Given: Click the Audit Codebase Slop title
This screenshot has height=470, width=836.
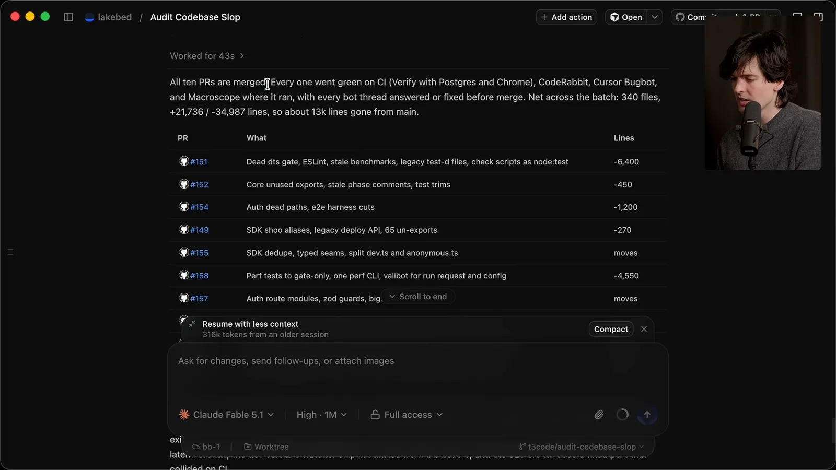Looking at the screenshot, I should [195, 17].
